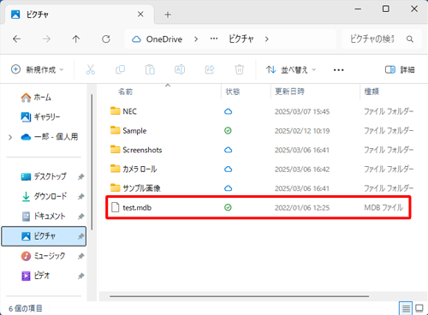Open デスクトップ in navigation pane
The image size is (428, 315).
[x=44, y=177]
